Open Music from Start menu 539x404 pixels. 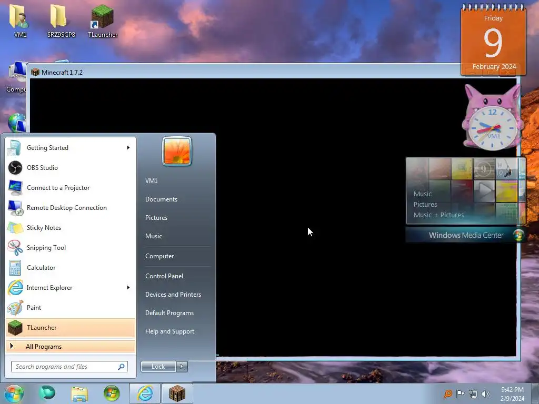coord(154,236)
